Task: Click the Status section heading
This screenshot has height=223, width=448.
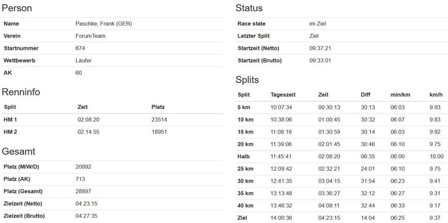Action: 249,8
